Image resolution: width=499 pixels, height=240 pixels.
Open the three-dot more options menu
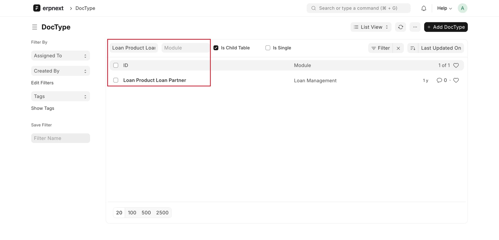pos(415,27)
